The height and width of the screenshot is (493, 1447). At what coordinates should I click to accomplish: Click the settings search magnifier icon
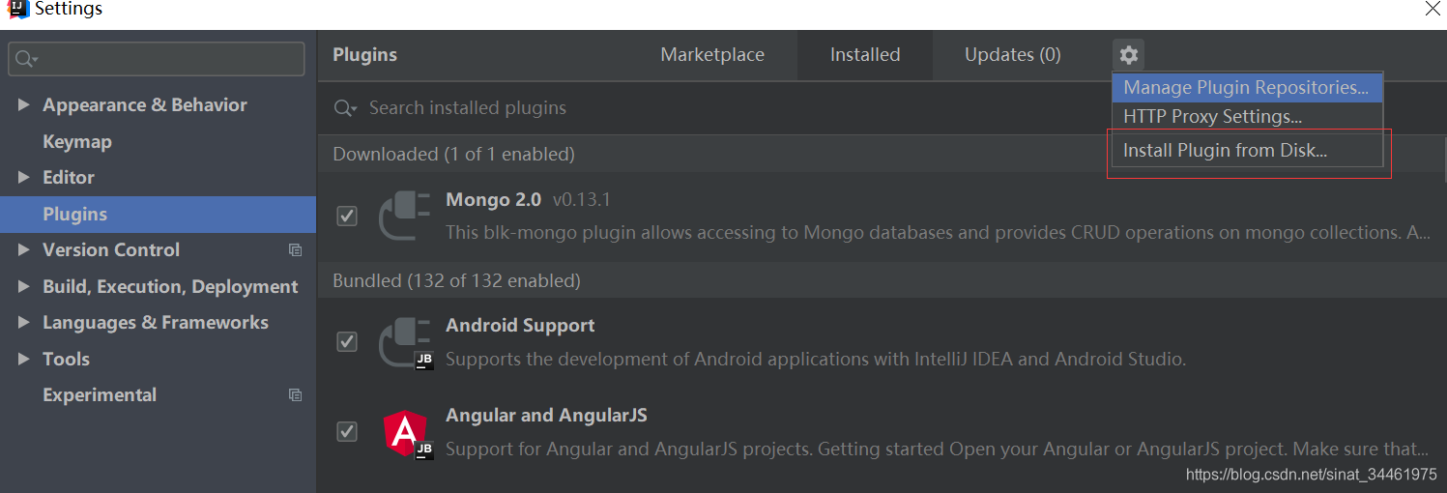(27, 59)
